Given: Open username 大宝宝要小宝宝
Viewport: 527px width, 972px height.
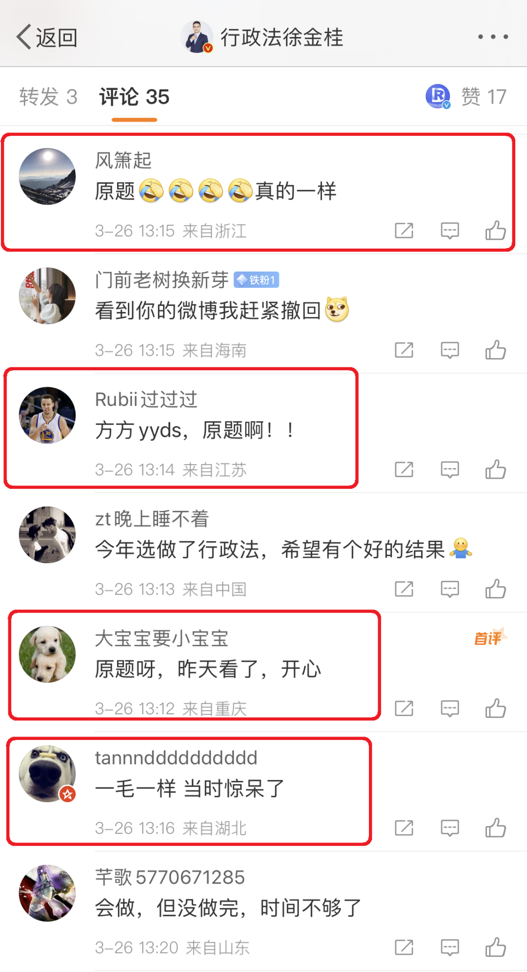Looking at the screenshot, I should 162,638.
